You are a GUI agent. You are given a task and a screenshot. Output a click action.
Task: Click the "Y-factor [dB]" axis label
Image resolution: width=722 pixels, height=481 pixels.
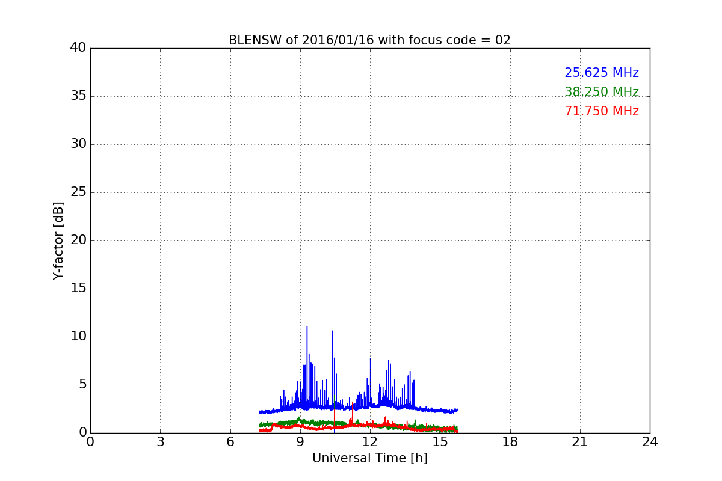click(58, 240)
